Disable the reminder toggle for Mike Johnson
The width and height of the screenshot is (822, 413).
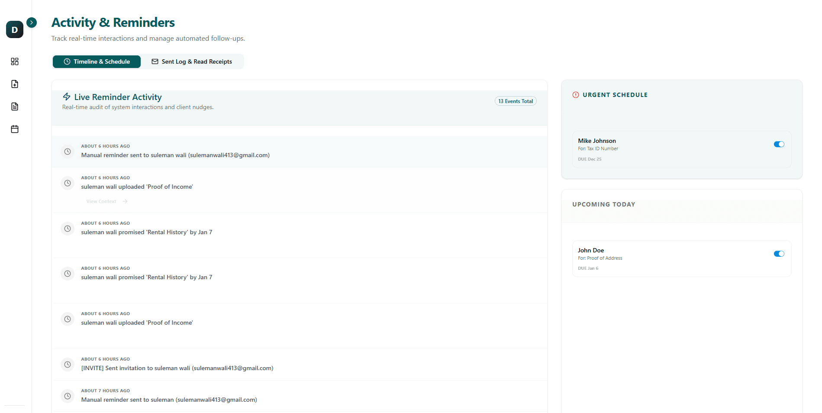pos(779,144)
